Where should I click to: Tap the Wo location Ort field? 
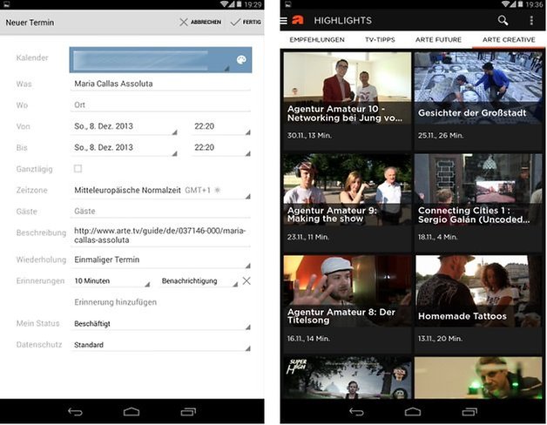tap(160, 105)
